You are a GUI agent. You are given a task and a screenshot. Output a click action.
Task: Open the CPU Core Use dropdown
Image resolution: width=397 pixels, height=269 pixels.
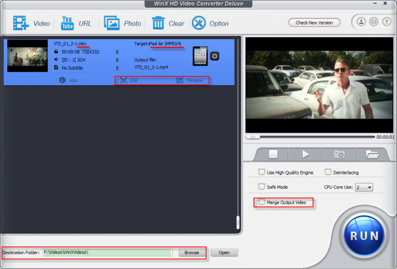[x=364, y=187]
